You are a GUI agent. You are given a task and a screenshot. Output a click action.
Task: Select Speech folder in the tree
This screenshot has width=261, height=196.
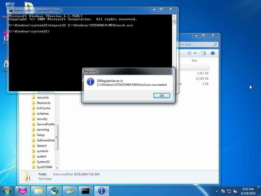pyautogui.click(x=42, y=146)
